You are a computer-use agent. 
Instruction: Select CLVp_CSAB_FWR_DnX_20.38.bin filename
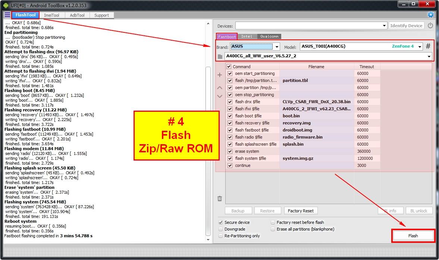[316, 102]
